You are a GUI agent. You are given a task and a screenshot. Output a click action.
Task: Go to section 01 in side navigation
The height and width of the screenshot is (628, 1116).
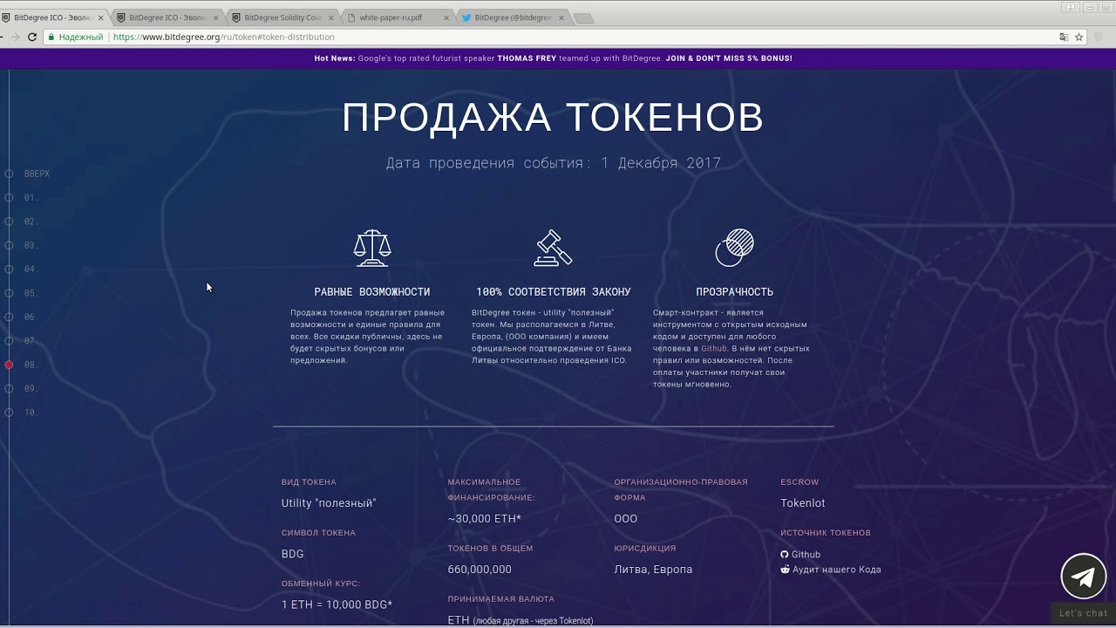31,197
